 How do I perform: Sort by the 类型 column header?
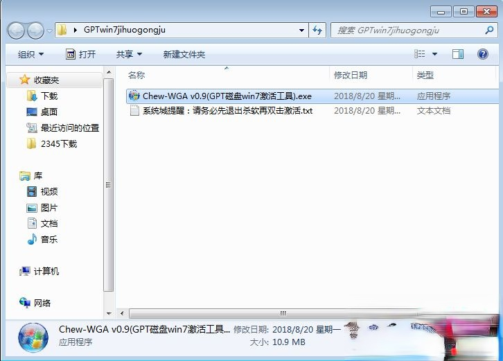[425, 75]
